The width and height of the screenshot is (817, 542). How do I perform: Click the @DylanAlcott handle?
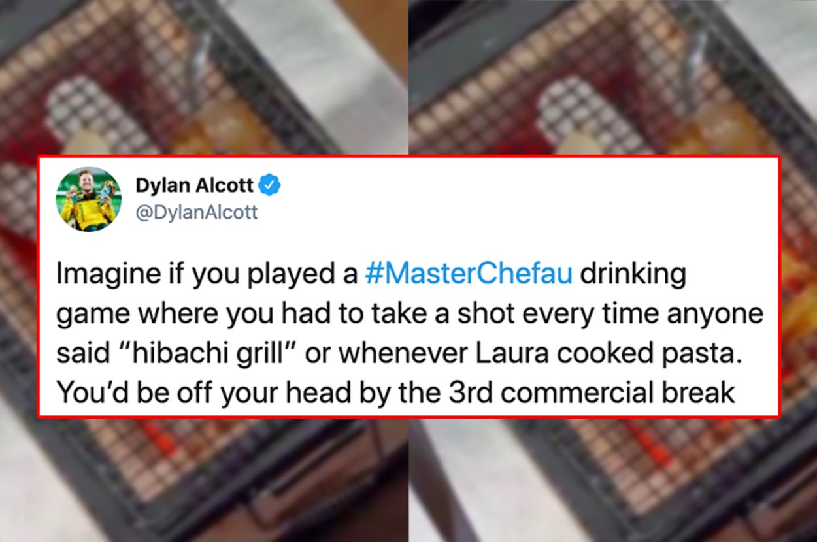[197, 212]
